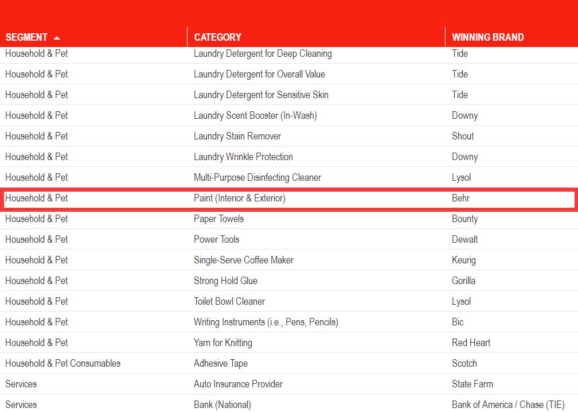This screenshot has height=412, width=578.
Task: Click the 'Dewalt' winning brand cell
Action: 465,239
